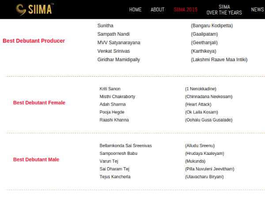Click the nominee Misthi Chakraborty

(117, 97)
